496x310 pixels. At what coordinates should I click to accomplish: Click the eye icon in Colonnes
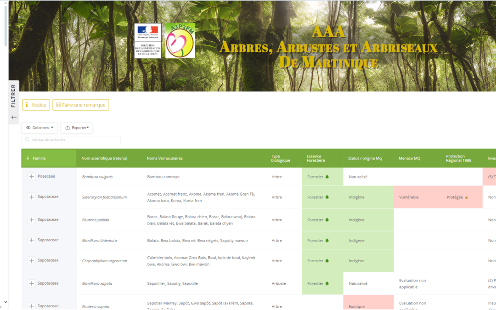[28, 128]
